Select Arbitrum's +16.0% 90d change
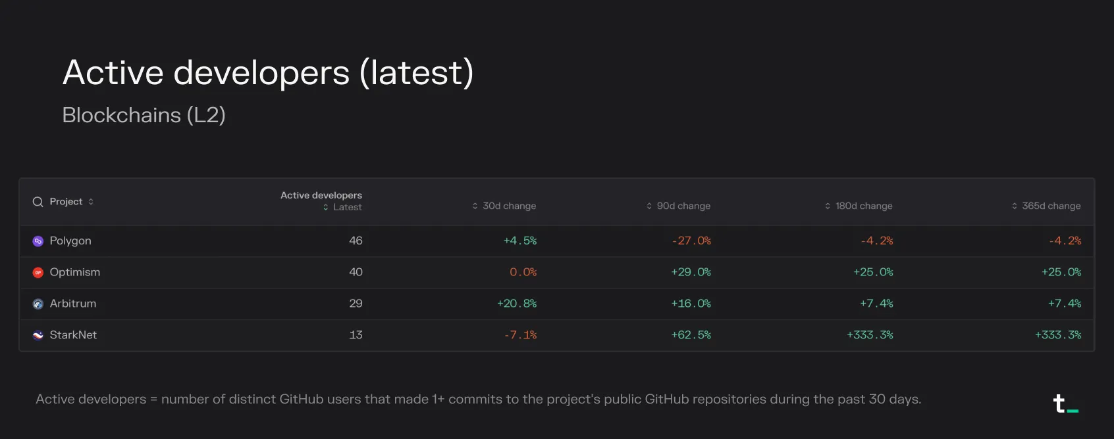Screen dimensions: 1114x439 pyautogui.click(x=691, y=304)
